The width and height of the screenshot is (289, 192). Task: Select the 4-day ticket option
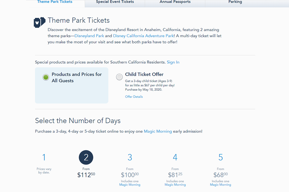tap(175, 157)
